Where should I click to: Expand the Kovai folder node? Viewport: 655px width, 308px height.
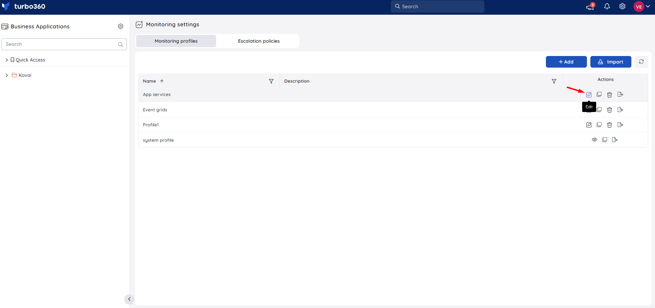pos(6,75)
